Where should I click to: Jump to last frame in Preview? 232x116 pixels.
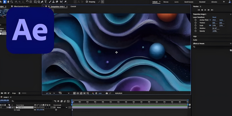coord(212,10)
